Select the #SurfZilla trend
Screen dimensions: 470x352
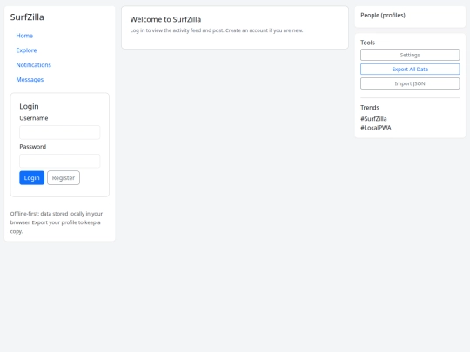pos(373,119)
